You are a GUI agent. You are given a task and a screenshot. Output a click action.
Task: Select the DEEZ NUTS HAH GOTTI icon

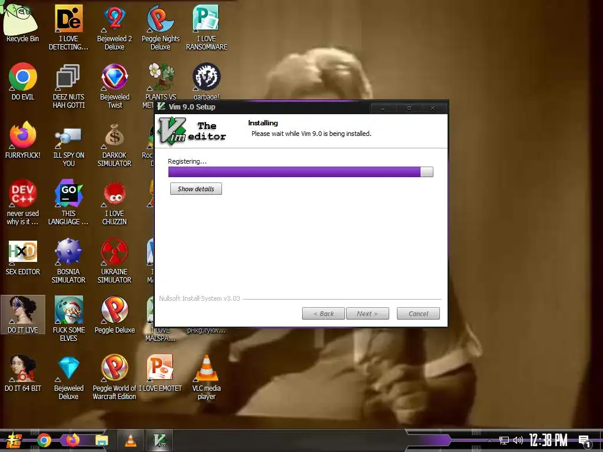point(68,86)
